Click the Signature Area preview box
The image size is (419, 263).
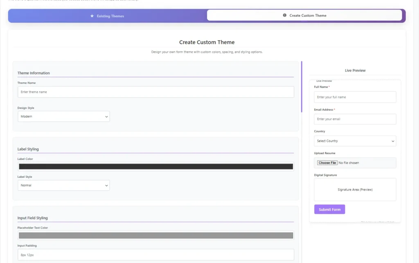point(355,189)
